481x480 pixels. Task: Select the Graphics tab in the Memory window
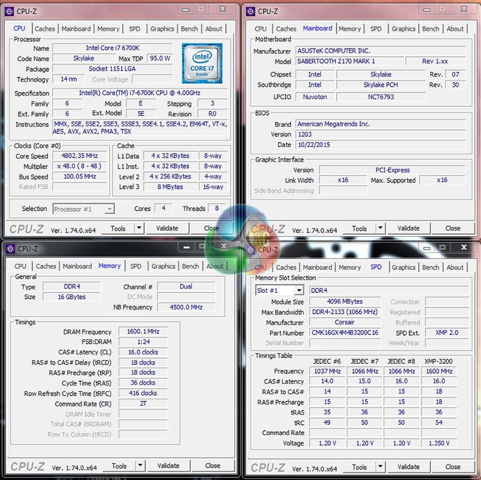click(164, 266)
